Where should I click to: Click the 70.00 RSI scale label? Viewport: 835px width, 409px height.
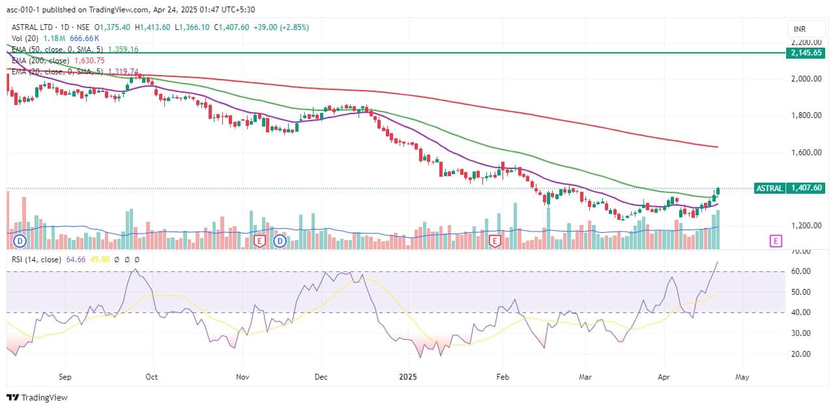pos(801,251)
